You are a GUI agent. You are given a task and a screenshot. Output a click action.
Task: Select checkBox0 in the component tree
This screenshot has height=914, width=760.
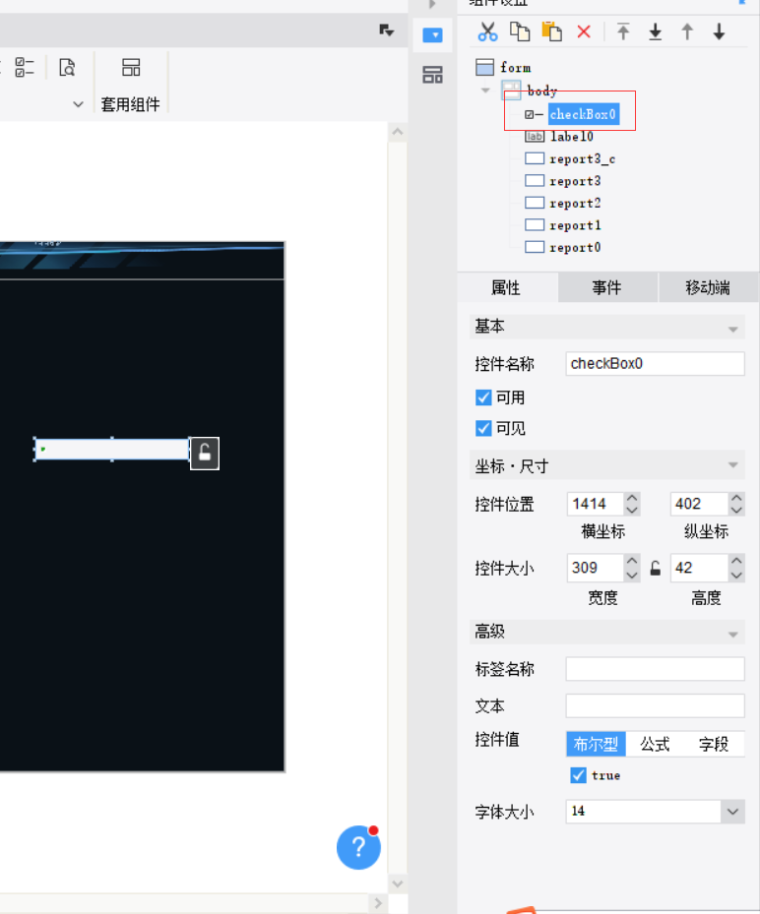click(x=583, y=114)
